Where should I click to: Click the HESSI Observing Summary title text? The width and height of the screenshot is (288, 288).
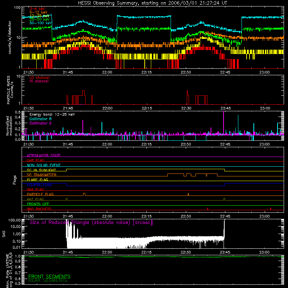coord(153,3)
